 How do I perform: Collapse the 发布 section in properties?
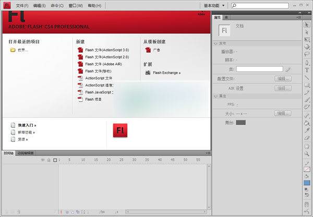click(216, 43)
